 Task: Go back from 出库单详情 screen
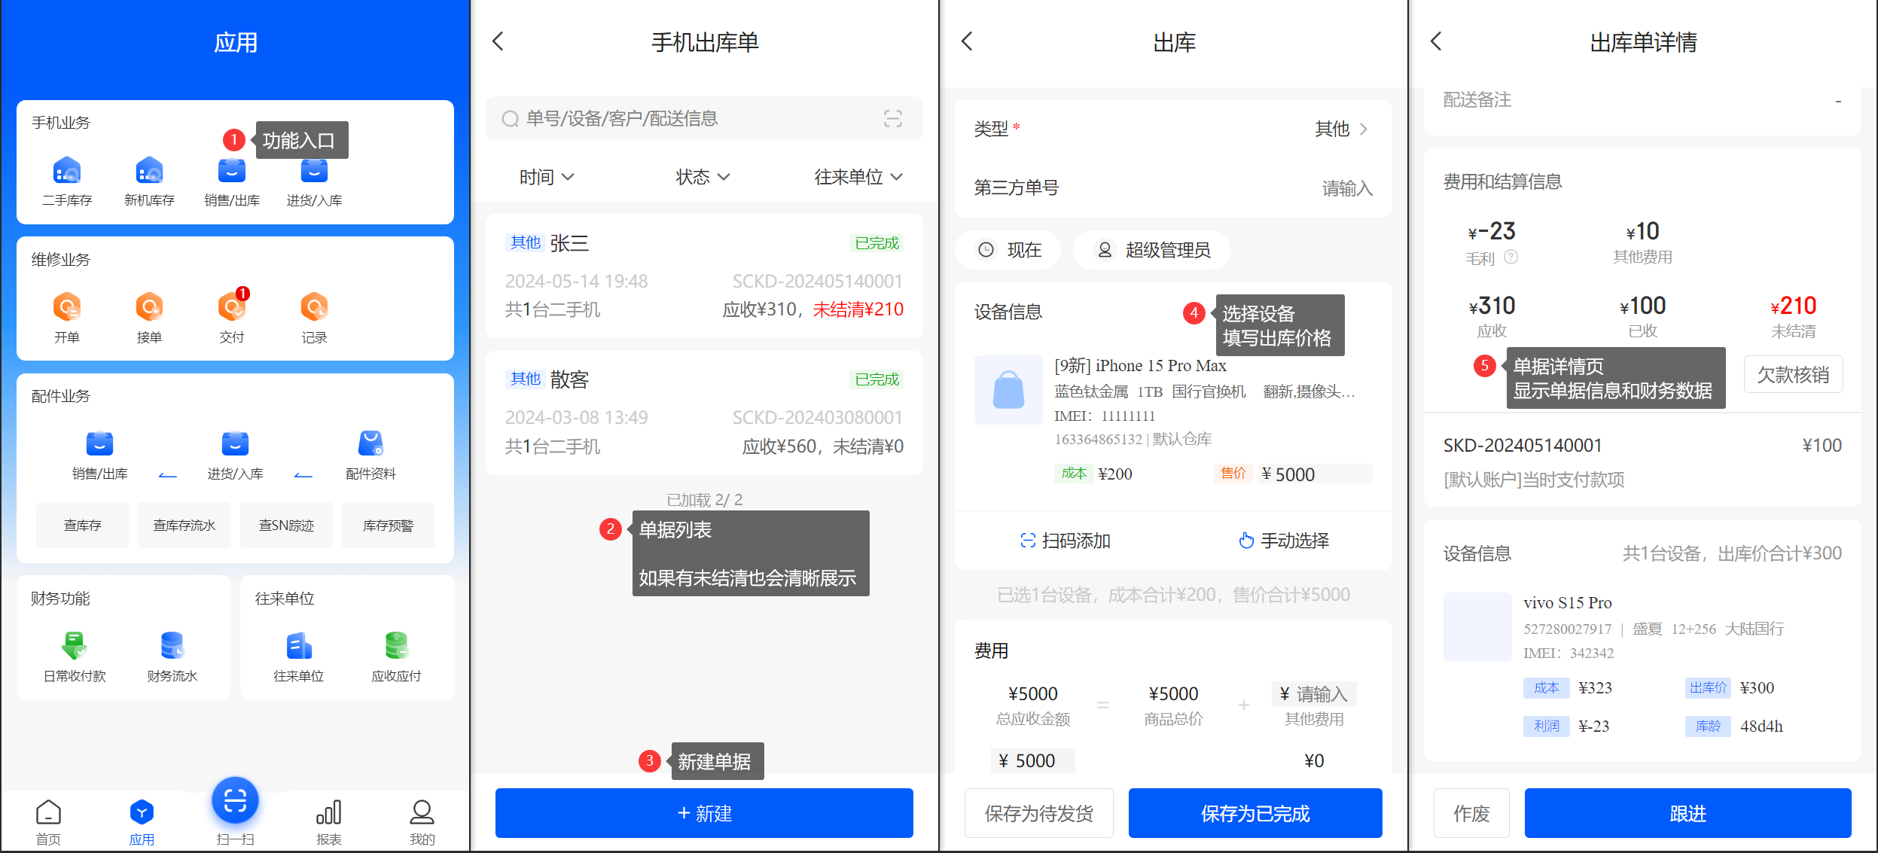(x=1437, y=41)
